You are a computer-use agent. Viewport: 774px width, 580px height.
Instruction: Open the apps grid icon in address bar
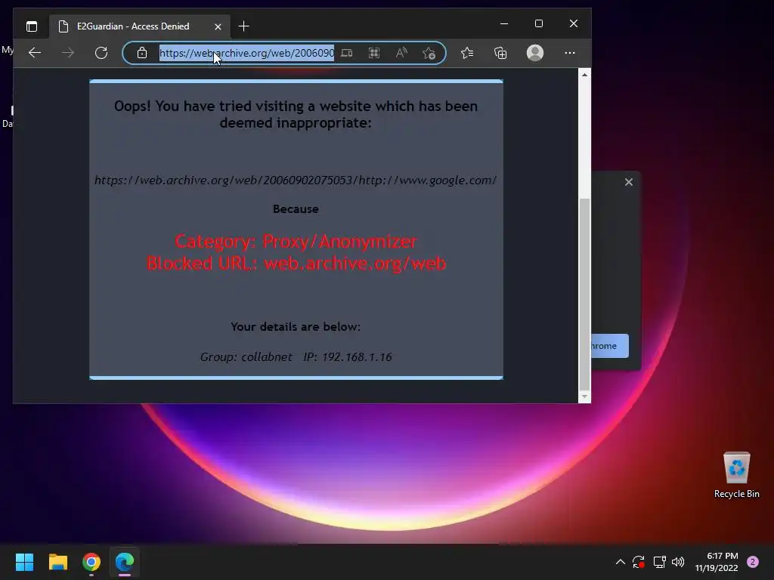pos(374,53)
